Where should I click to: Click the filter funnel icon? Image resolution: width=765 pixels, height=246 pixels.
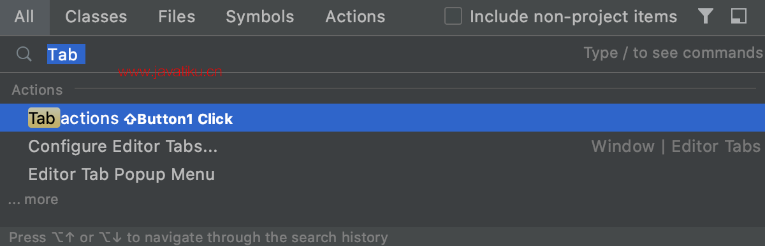pyautogui.click(x=705, y=17)
